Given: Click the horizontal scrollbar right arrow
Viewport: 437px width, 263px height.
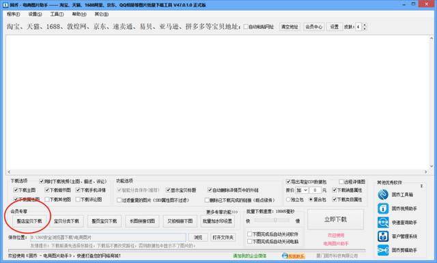Looking at the screenshot, I should click(x=425, y=171).
